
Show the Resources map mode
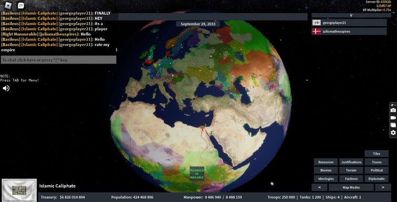click(x=326, y=162)
